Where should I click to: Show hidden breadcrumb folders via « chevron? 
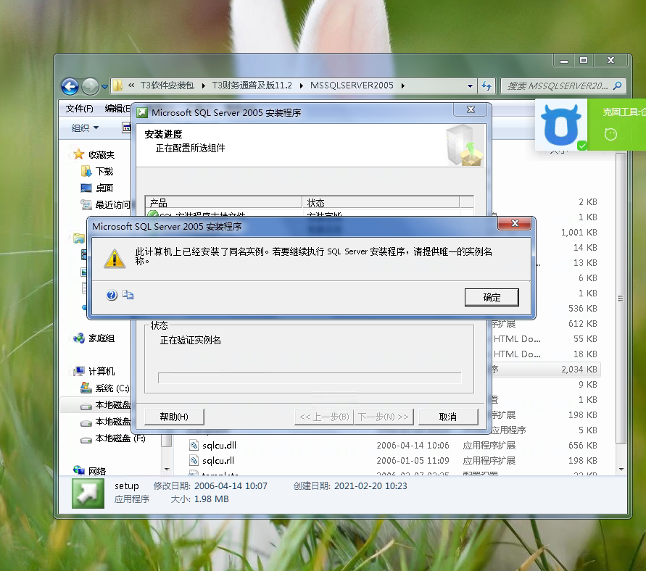(131, 86)
